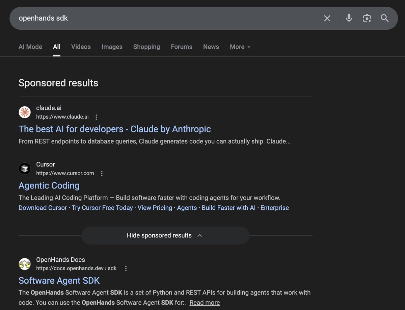This screenshot has height=310, width=405.
Task: Click the claude.ai favicon logo
Action: pos(25,112)
